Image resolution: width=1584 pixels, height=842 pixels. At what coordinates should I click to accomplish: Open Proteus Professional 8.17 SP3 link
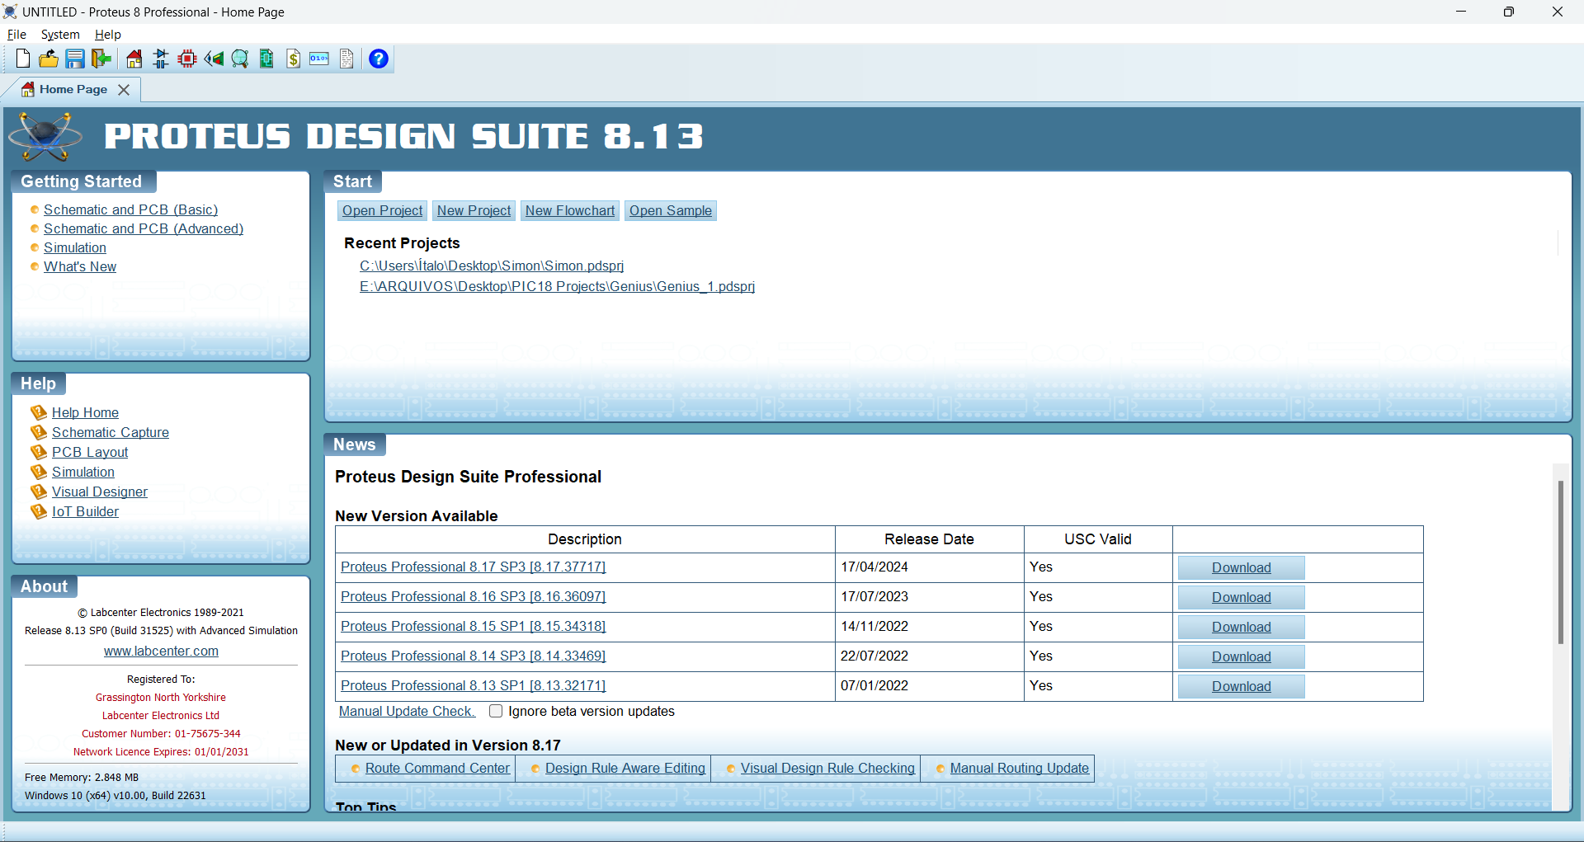[474, 567]
